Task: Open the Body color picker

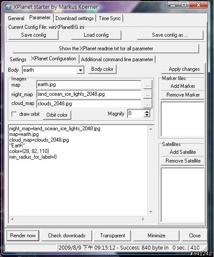Action: [102, 69]
